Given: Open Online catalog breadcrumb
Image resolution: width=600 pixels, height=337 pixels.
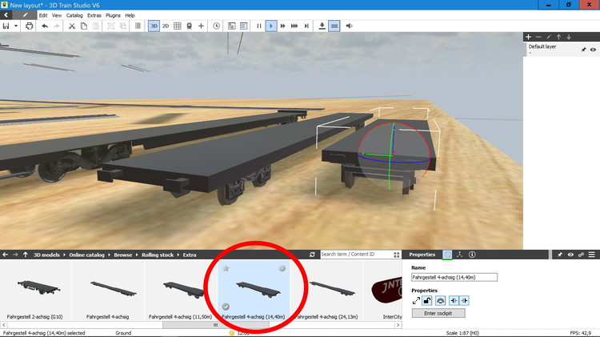Looking at the screenshot, I should coord(86,255).
